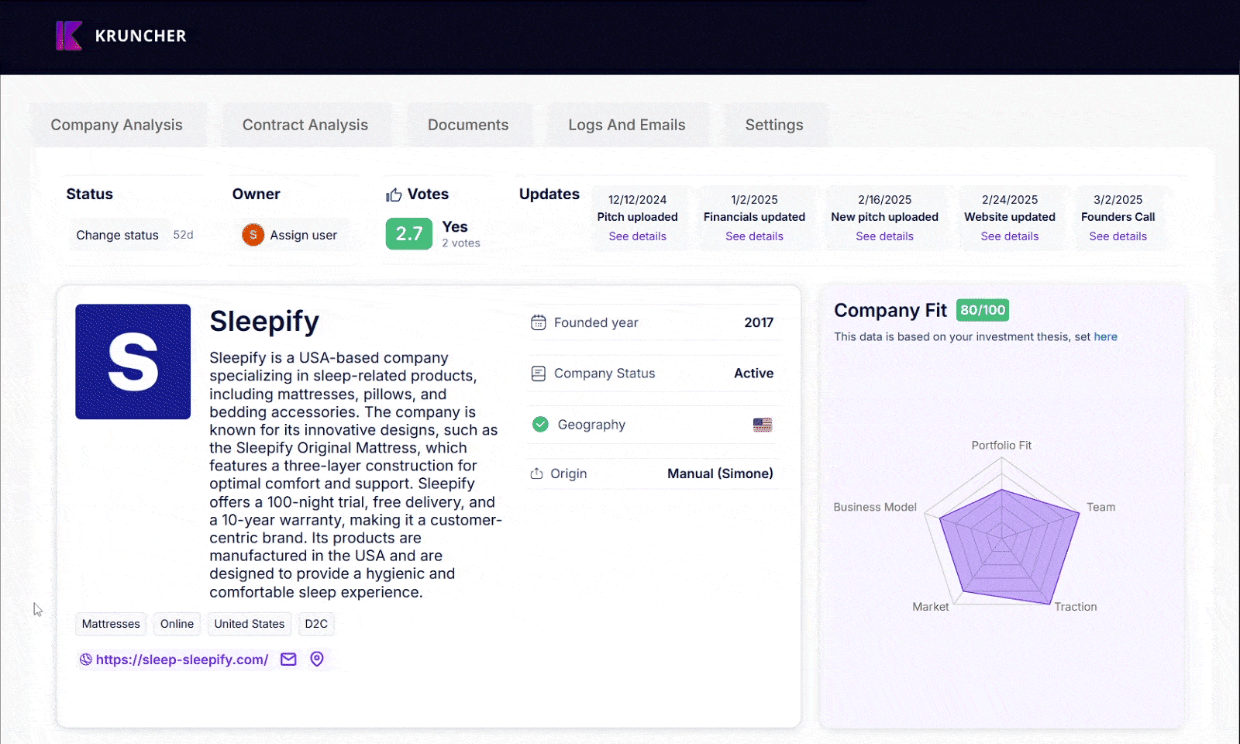Click the Company Status document icon
Viewport: 1240px width, 744px height.
538,374
